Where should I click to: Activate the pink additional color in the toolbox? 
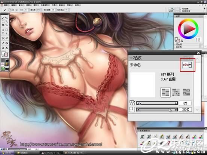6,55
